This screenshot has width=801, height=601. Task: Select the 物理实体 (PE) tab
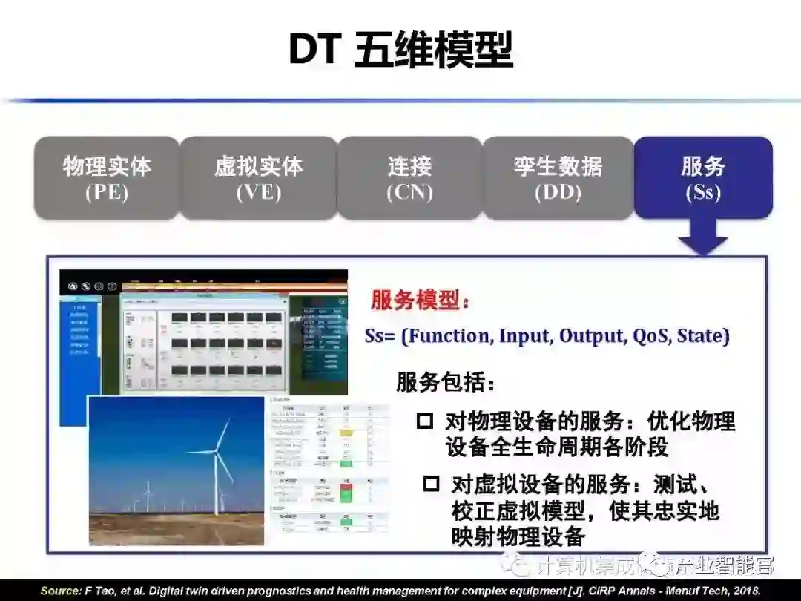pos(107,178)
